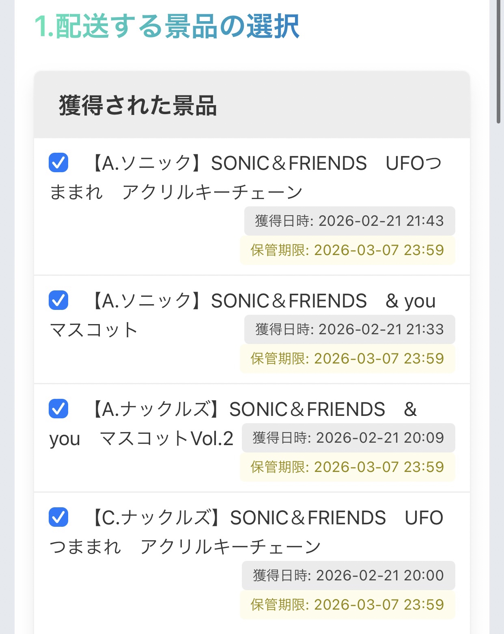This screenshot has width=504, height=634.
Task: Click the 獲得日時 2026-02-21 20:00 badge
Action: point(348,576)
